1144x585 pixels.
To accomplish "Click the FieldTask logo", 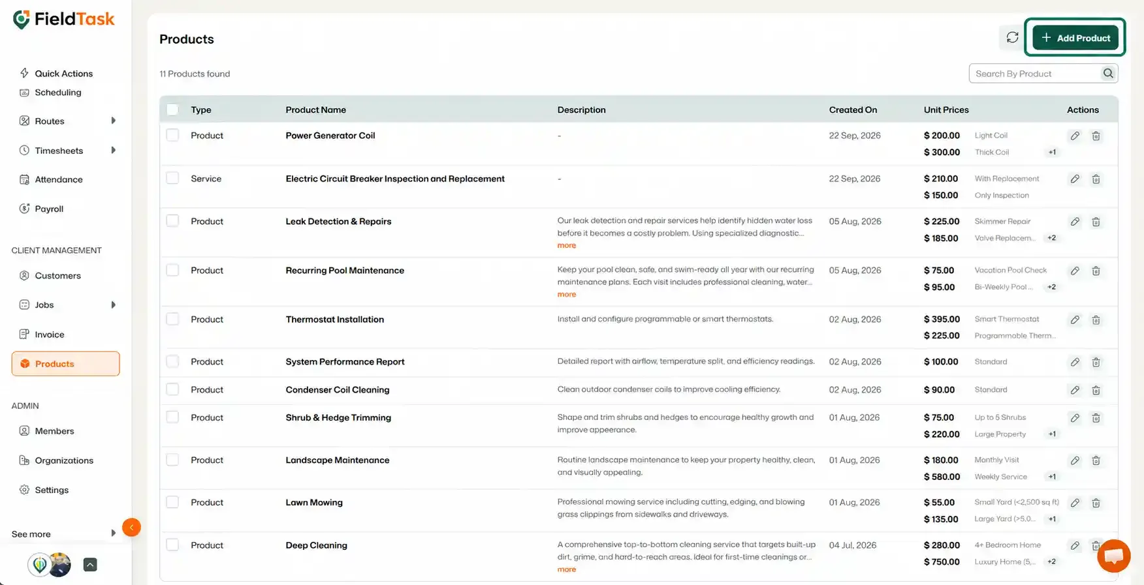I will tap(64, 20).
